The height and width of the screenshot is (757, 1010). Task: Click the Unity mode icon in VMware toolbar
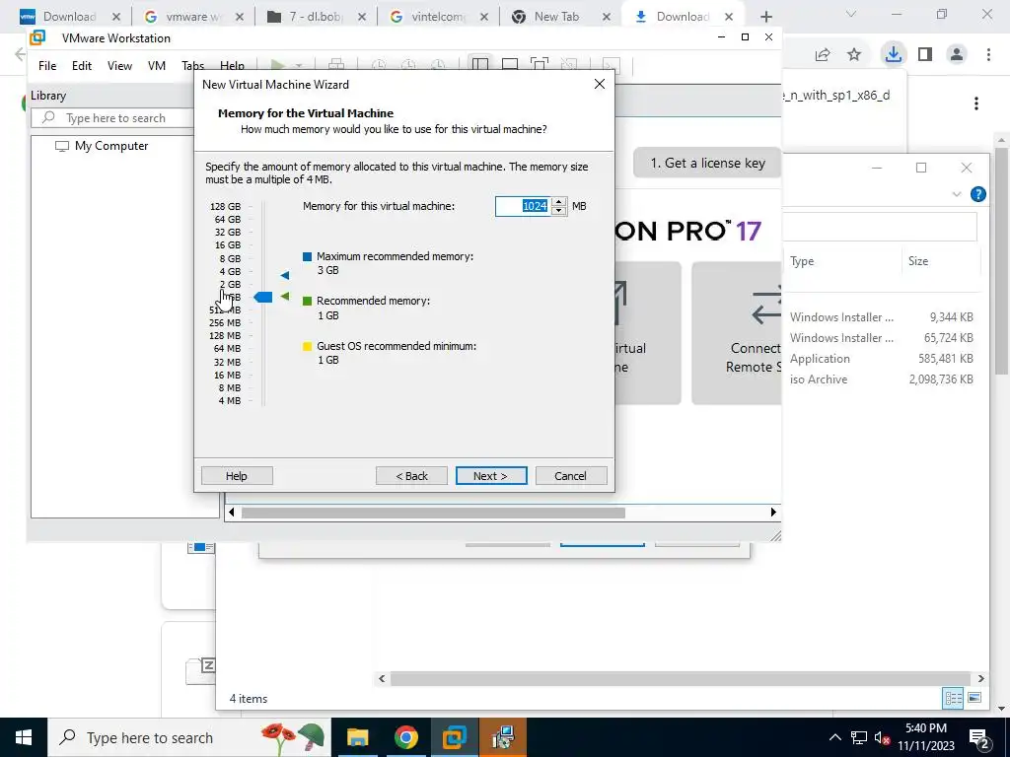[x=569, y=65]
